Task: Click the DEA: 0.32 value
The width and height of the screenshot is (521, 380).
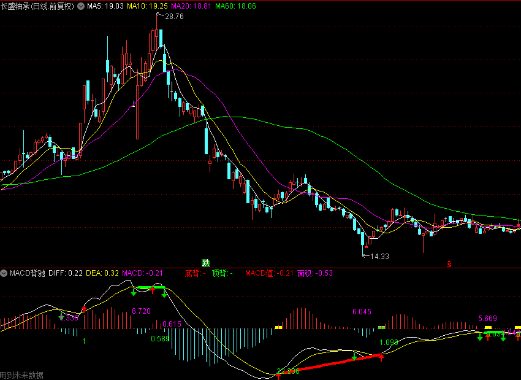Action: pyautogui.click(x=102, y=273)
